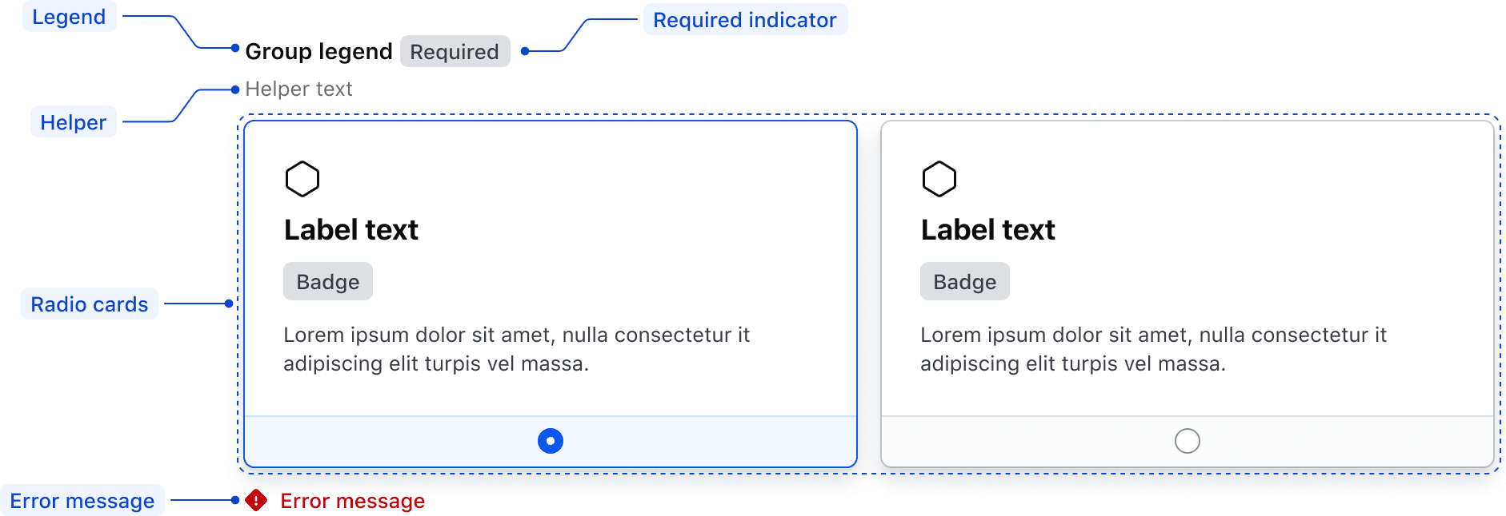Click Label text title in left card

[x=351, y=230]
